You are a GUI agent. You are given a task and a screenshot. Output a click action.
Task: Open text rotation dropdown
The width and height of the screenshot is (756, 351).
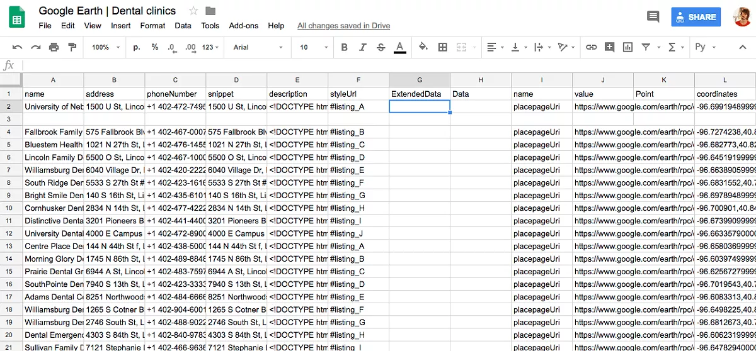pyautogui.click(x=566, y=47)
